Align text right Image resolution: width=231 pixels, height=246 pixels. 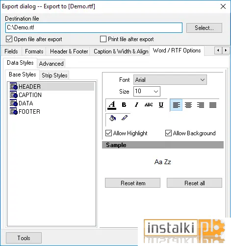pos(201,105)
